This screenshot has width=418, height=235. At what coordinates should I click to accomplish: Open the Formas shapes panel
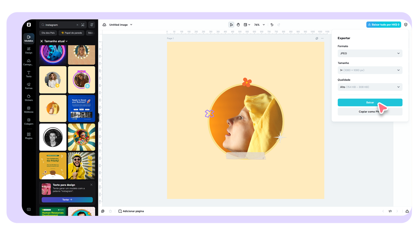(29, 86)
